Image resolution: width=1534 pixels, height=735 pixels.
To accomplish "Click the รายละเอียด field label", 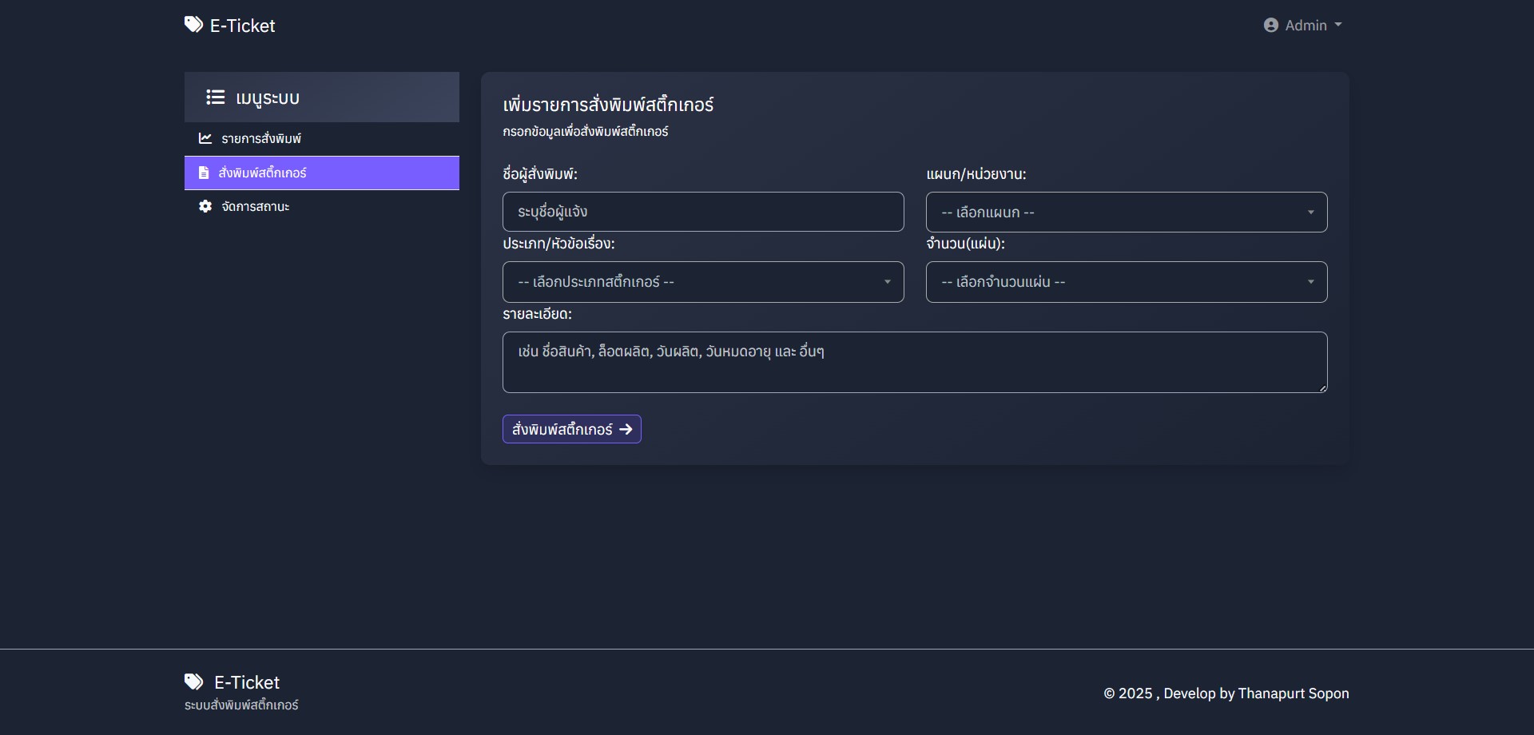I will pos(537,314).
